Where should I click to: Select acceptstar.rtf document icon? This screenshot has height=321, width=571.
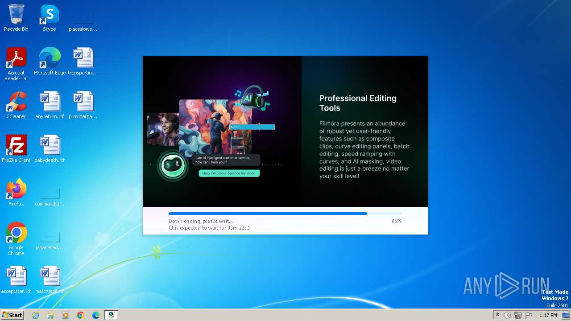[x=16, y=280]
